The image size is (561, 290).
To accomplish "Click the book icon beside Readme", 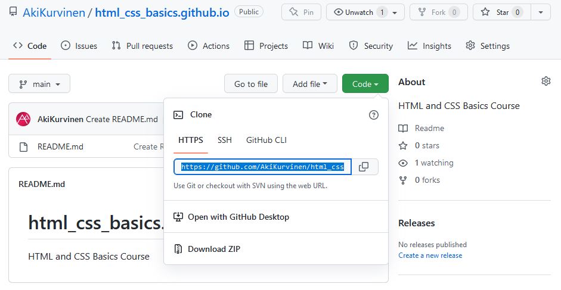I will click(x=403, y=129).
